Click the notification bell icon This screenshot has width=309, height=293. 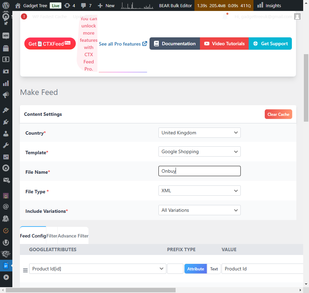pyautogui.click(x=225, y=16)
